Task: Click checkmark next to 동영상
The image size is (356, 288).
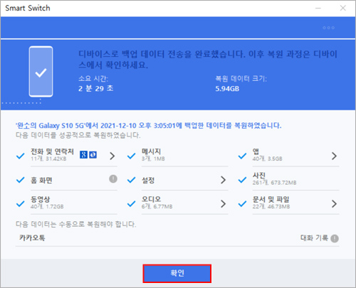Action: (x=21, y=203)
